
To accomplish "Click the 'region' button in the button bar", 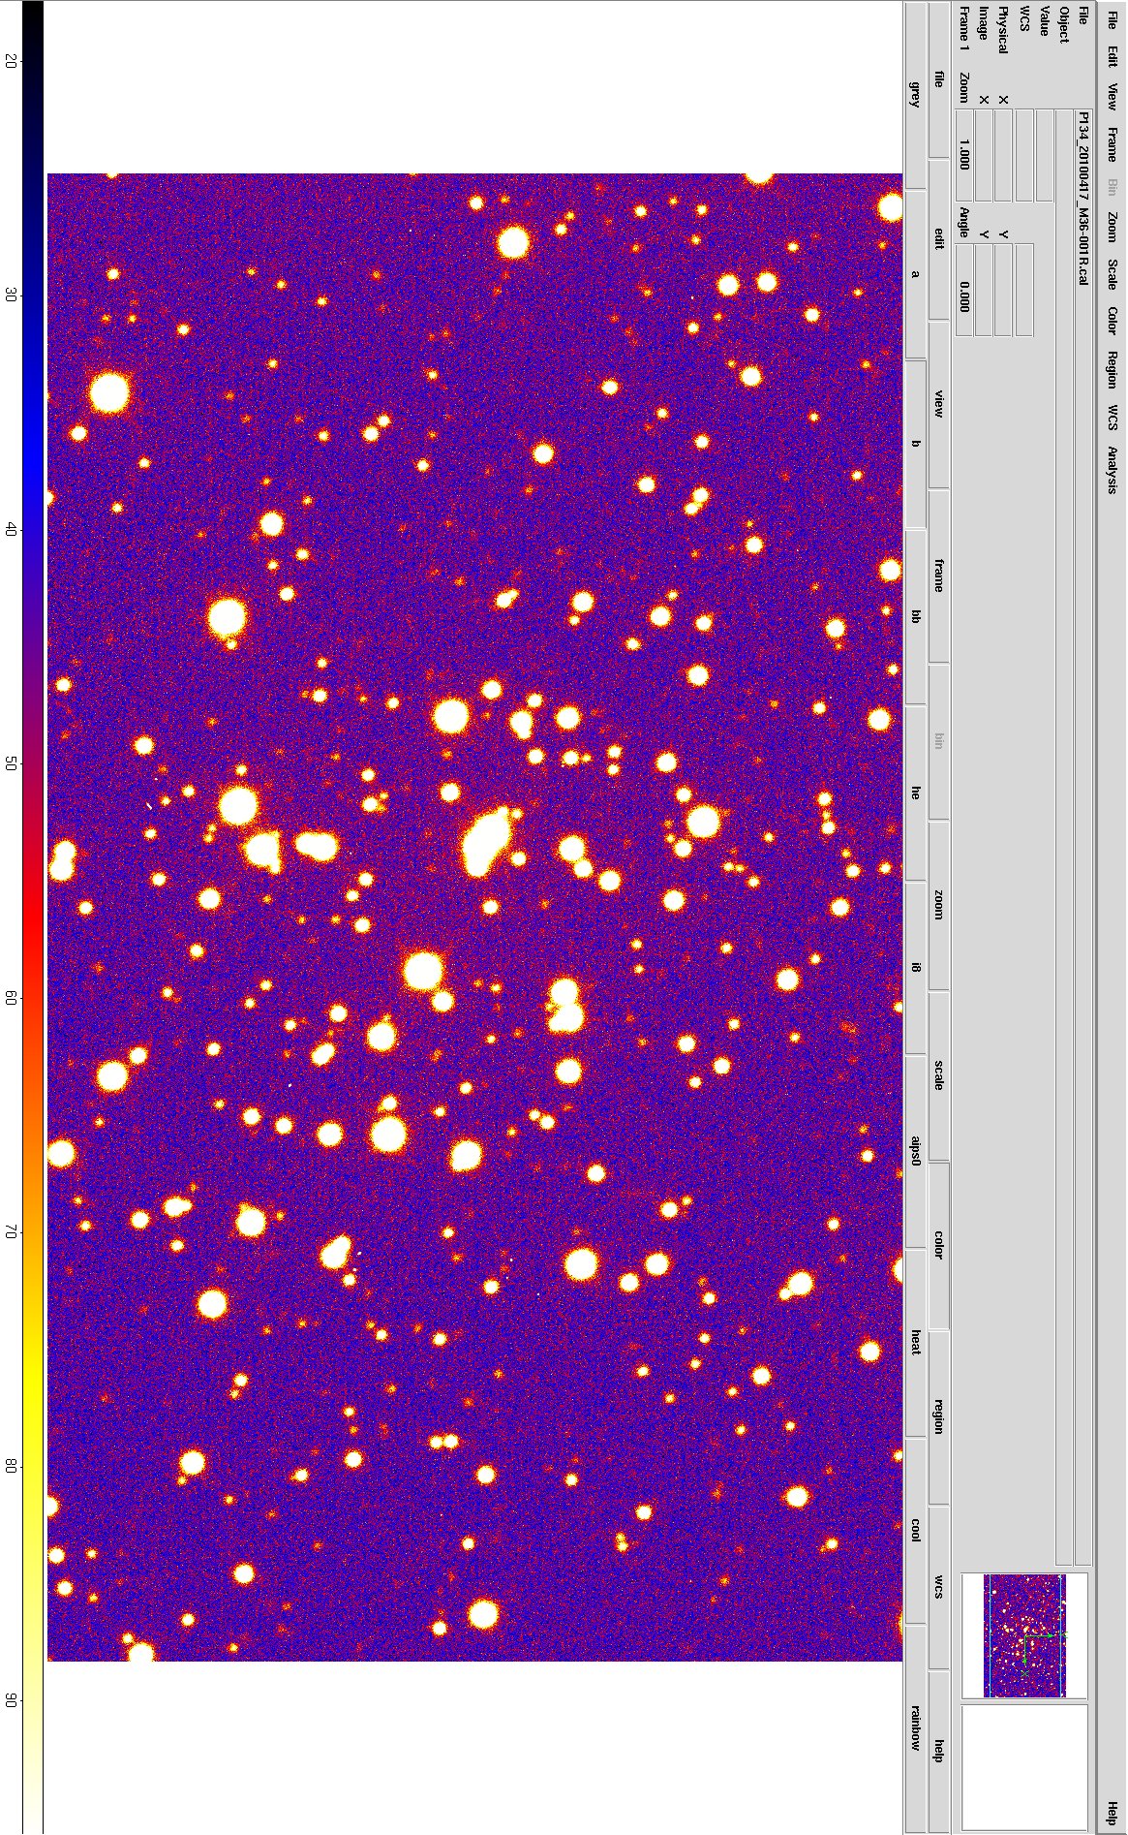I will pos(939,1415).
